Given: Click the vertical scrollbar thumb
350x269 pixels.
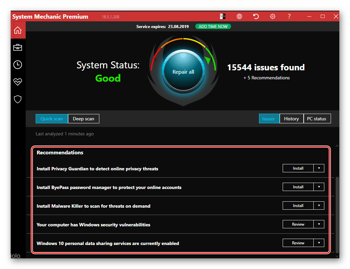Looking at the screenshot, I should pos(337,215).
